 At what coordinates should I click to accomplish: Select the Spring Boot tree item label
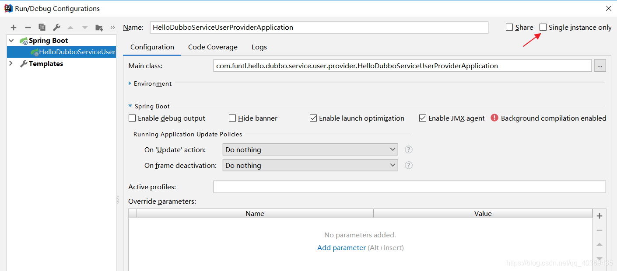pyautogui.click(x=49, y=41)
